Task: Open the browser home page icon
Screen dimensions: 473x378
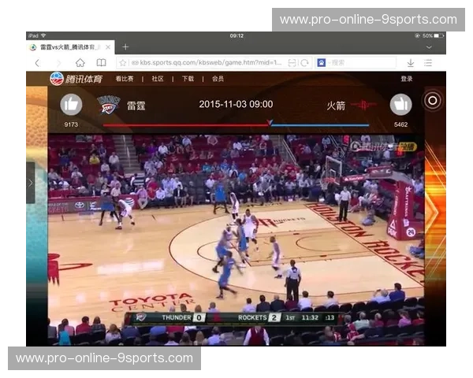Action: pos(80,62)
